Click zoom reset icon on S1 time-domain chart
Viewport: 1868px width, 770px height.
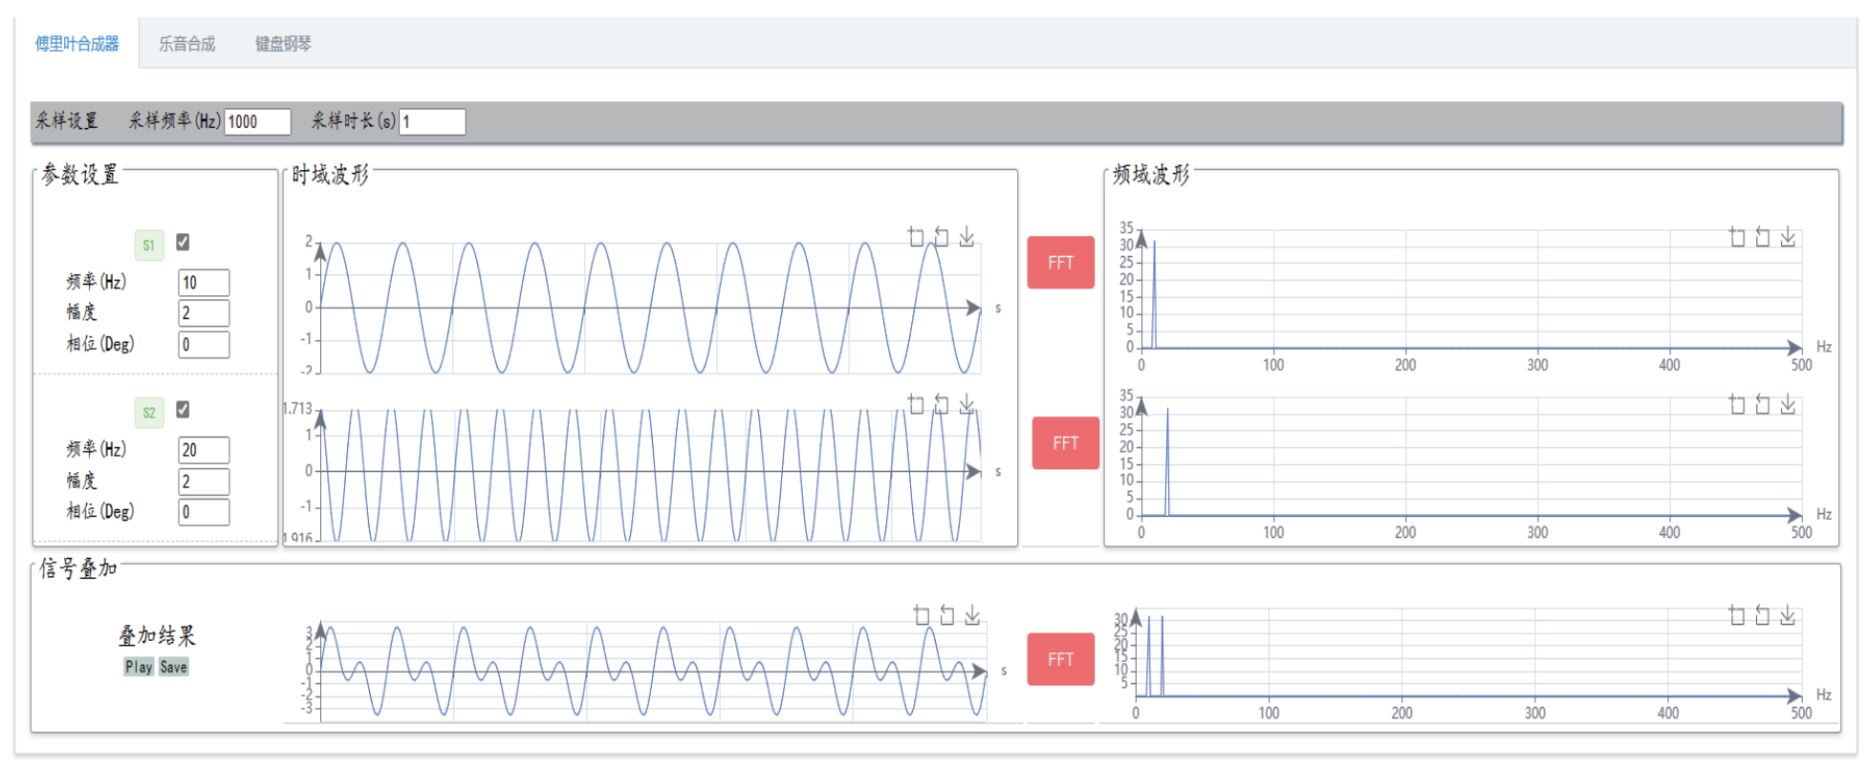[x=942, y=237]
